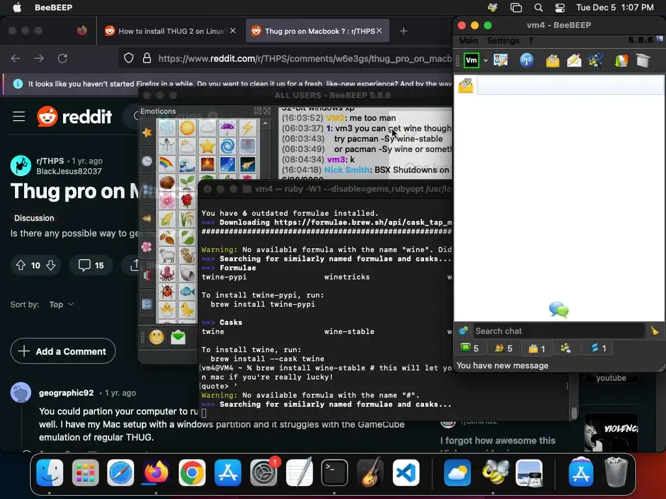666x499 pixels.
Task: Open geographic92 user profile
Action: coord(66,393)
